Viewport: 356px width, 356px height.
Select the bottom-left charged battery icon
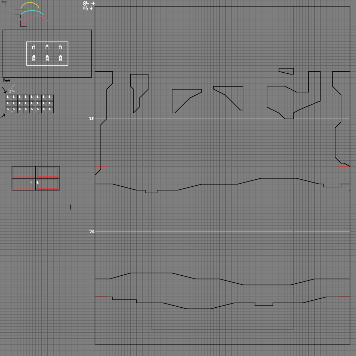pyautogui.click(x=34, y=58)
